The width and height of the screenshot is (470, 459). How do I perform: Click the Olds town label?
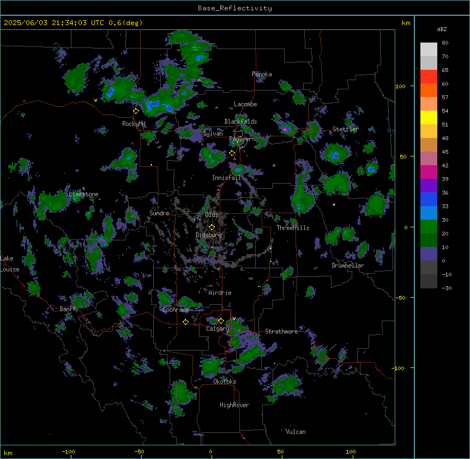tap(212, 215)
